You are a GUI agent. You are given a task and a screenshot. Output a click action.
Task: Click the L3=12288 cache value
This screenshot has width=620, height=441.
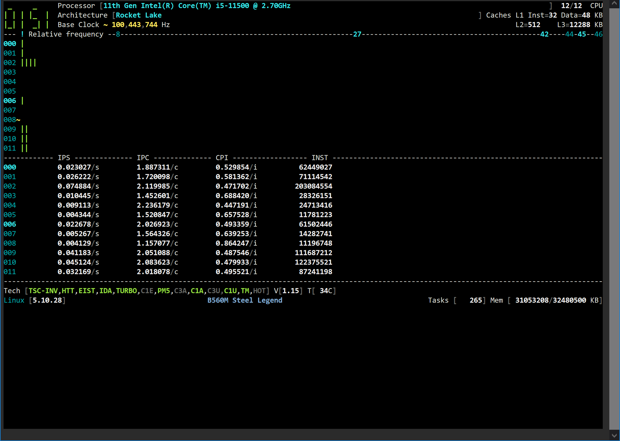tap(573, 25)
